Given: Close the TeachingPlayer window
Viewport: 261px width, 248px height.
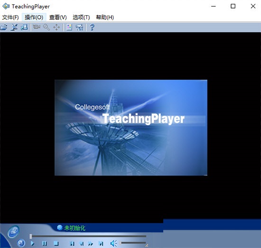Looking at the screenshot, I should [x=253, y=6].
